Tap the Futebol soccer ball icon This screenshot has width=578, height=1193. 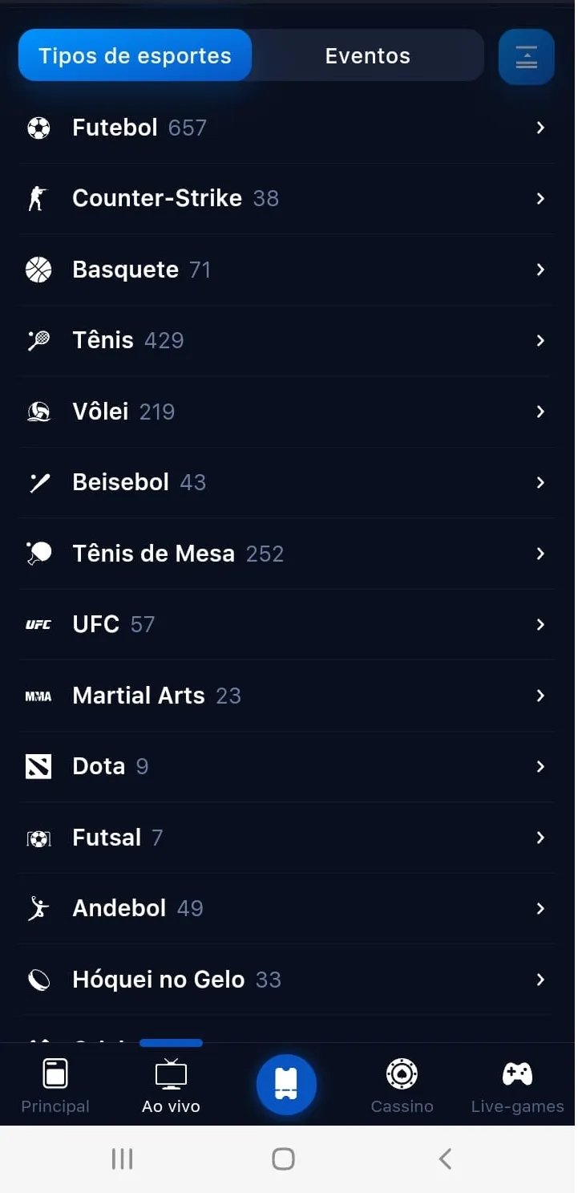point(38,128)
